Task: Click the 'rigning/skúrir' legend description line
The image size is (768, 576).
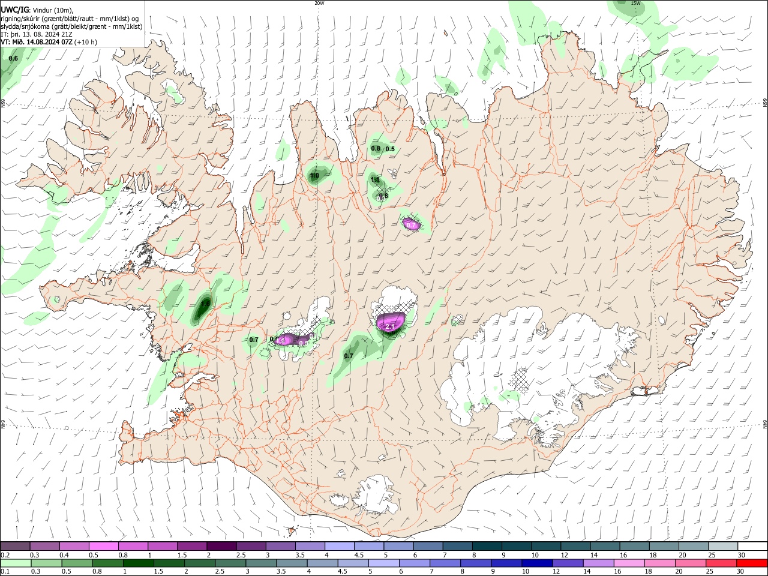Action: point(70,18)
